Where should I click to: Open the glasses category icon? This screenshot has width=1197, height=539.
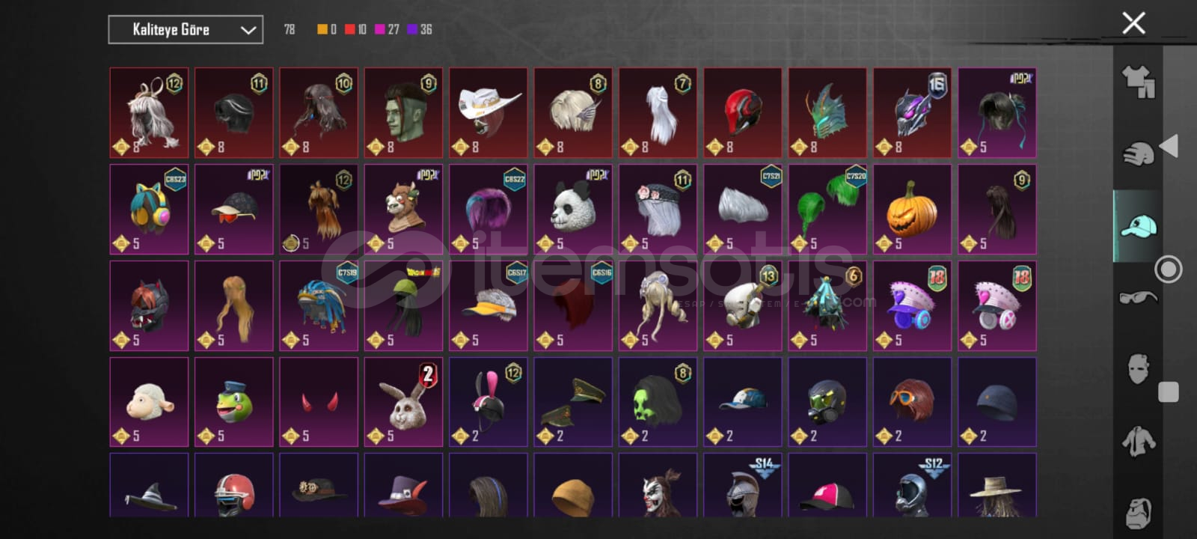point(1138,298)
